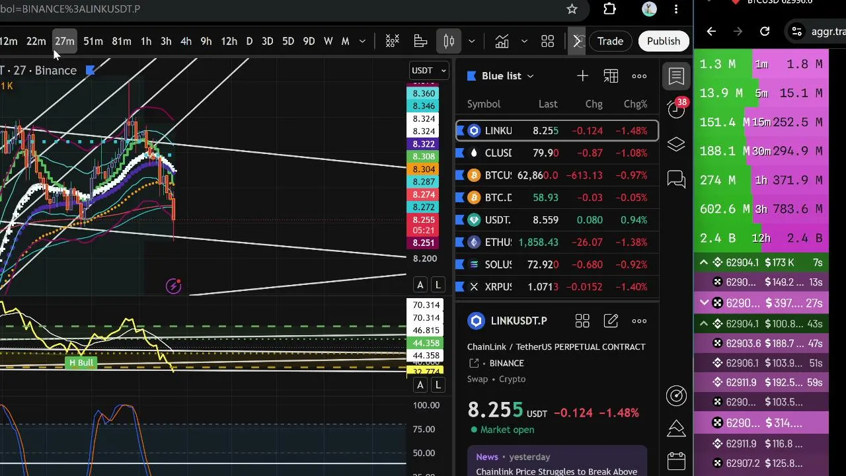Click the H Bull label on indicator

point(81,363)
